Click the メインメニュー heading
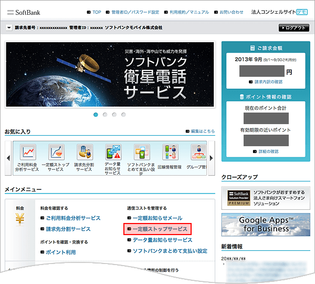 23,189
